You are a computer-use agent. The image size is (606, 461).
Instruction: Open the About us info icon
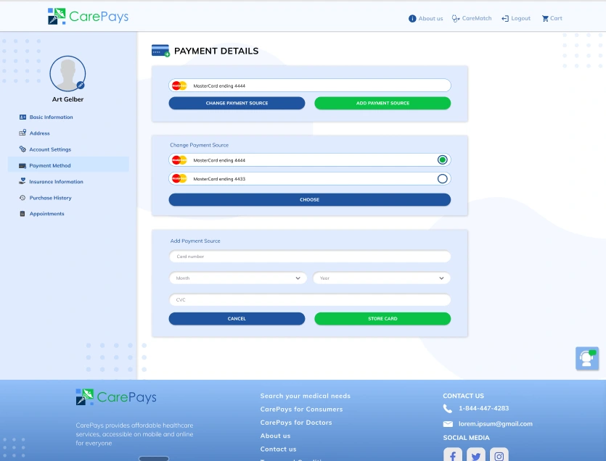tap(412, 19)
